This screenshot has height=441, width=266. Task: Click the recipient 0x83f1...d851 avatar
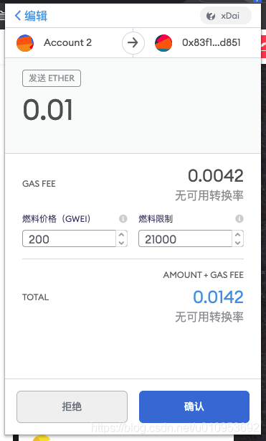pos(163,43)
